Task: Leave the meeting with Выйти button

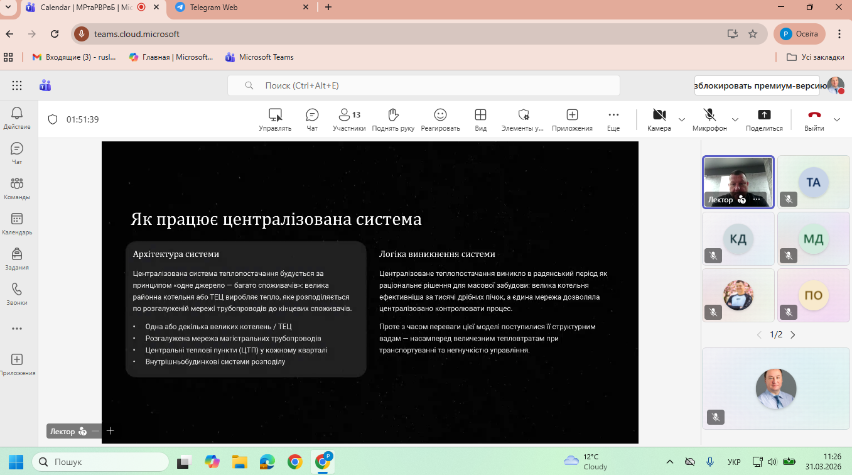Action: tap(814, 119)
